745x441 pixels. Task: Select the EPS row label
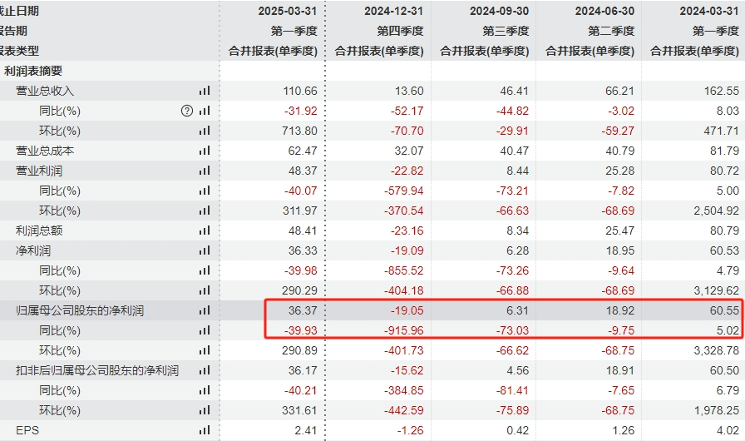(x=27, y=430)
